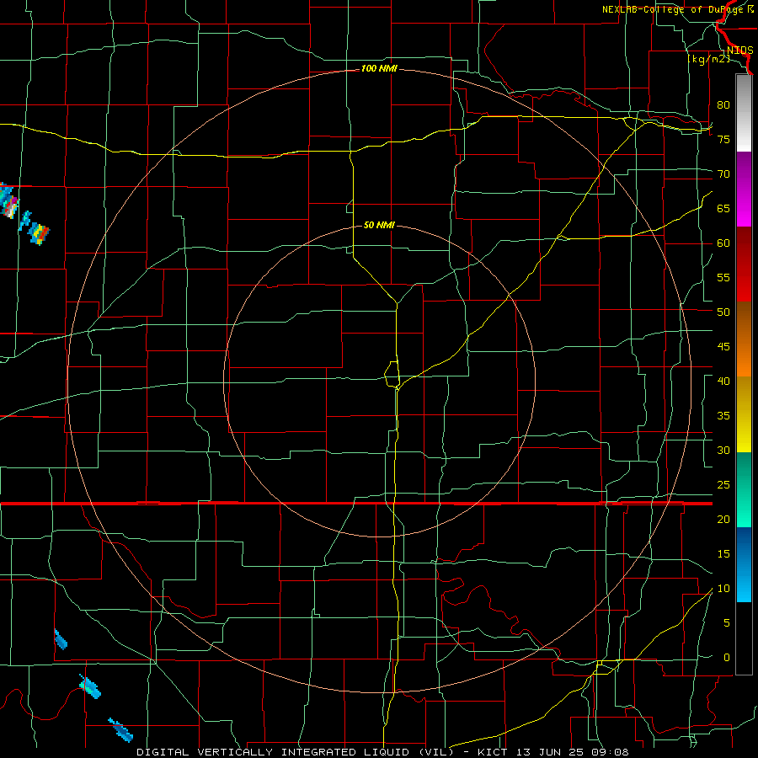Pick the blue segment of the color bar
The height and width of the screenshot is (758, 758).
(744, 564)
